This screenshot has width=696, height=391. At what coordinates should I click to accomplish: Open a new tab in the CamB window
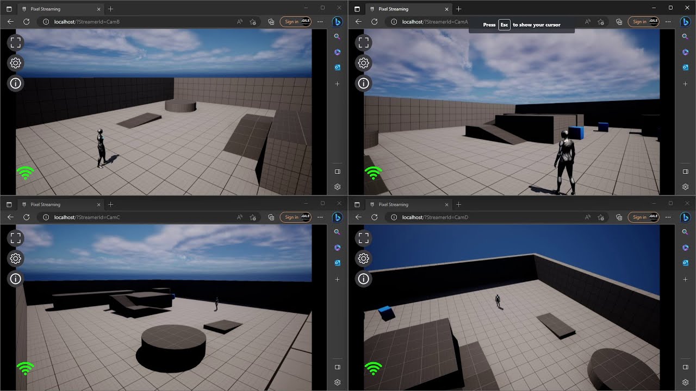click(111, 9)
